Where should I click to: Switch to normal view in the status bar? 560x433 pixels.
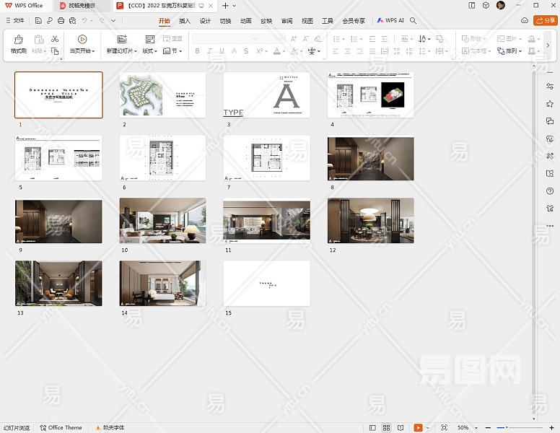pos(373,428)
